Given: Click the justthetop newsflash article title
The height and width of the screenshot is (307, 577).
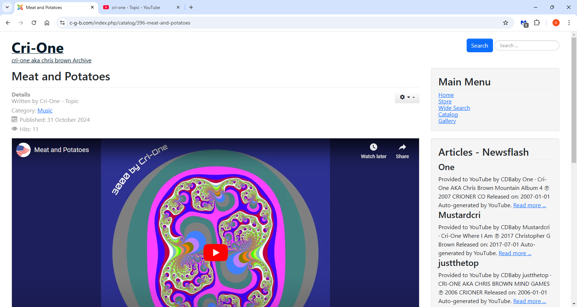Looking at the screenshot, I should tap(458, 263).
